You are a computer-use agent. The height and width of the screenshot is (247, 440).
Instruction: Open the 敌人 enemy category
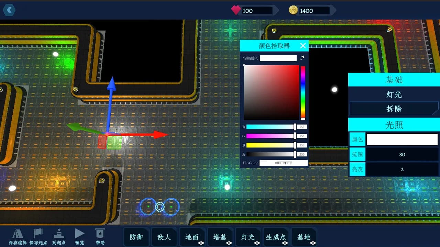click(164, 237)
